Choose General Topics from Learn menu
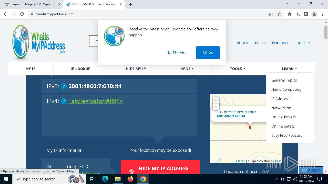Viewport: 328px width, 184px height. pyautogui.click(x=284, y=80)
